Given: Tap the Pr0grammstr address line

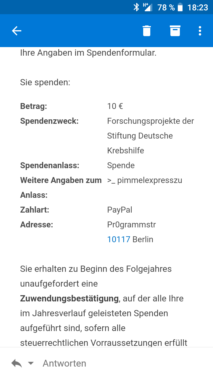Looking at the screenshot, I should tap(131, 225).
